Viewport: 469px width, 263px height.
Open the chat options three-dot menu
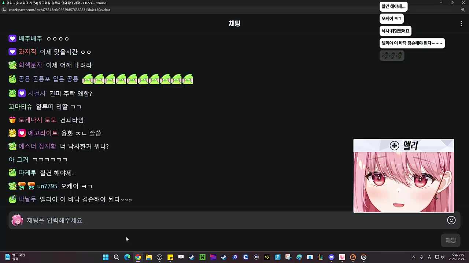click(461, 24)
